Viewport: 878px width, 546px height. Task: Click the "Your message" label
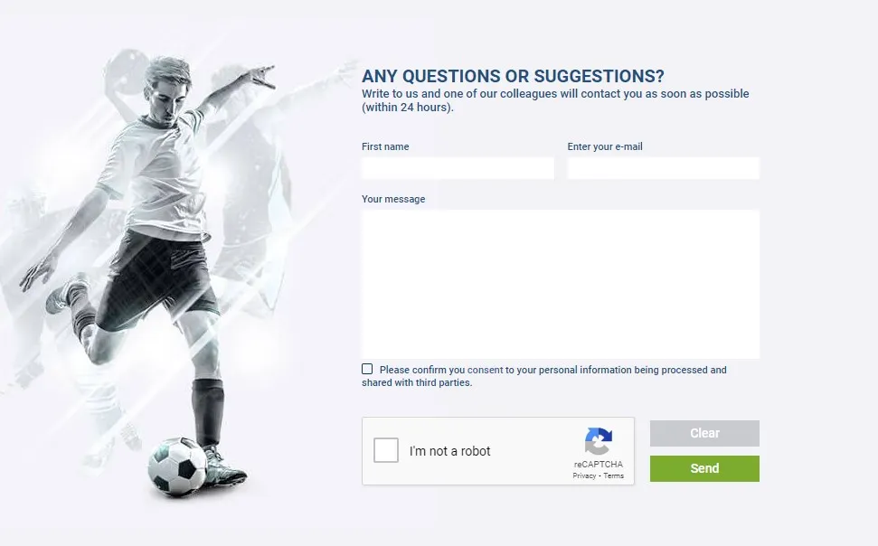click(393, 199)
